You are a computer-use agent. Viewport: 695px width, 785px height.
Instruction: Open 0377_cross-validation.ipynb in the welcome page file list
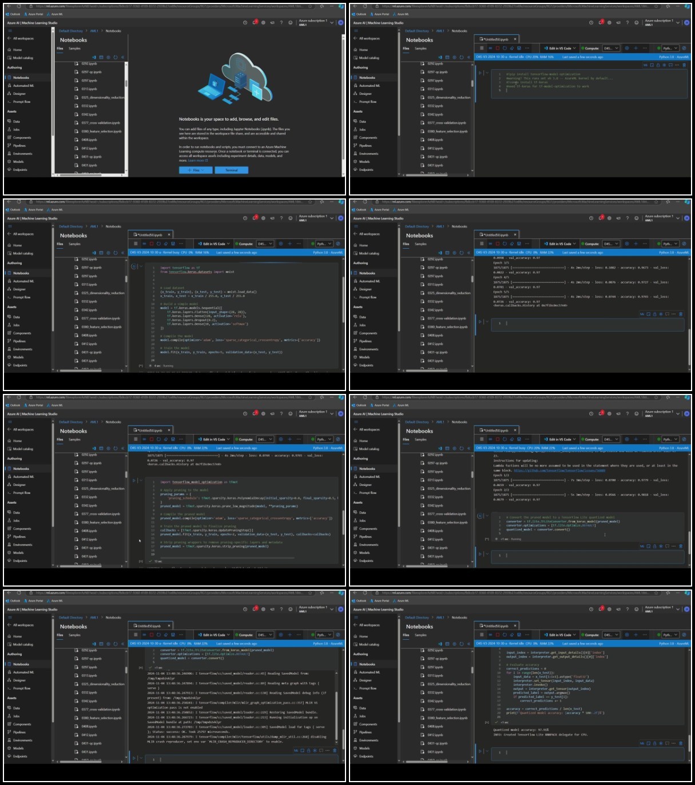[101, 123]
